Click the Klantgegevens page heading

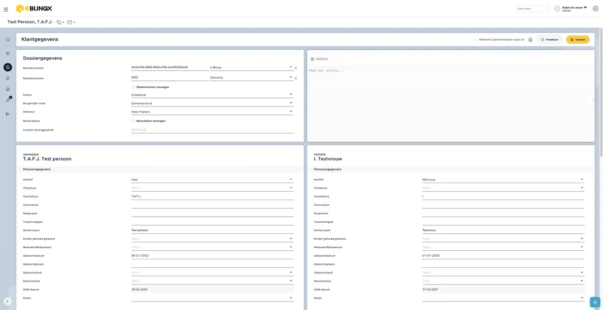[40, 39]
